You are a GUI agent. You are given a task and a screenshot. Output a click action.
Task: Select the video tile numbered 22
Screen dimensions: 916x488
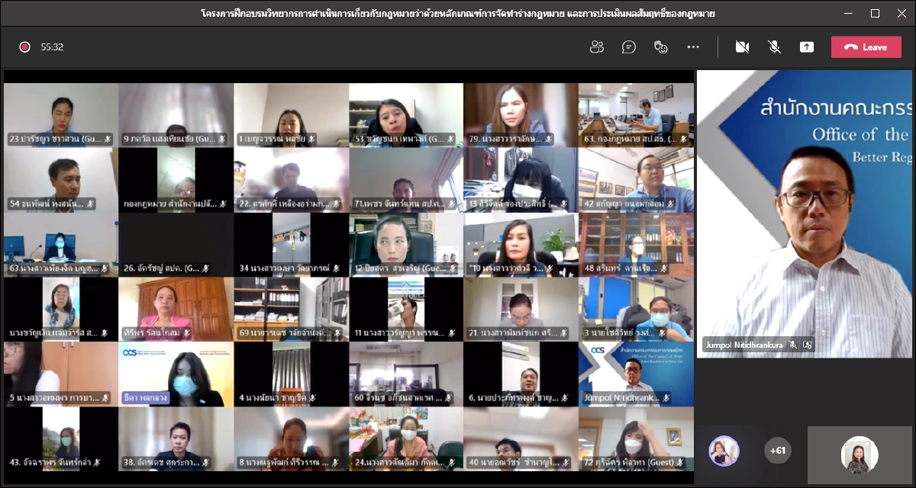tap(292, 179)
